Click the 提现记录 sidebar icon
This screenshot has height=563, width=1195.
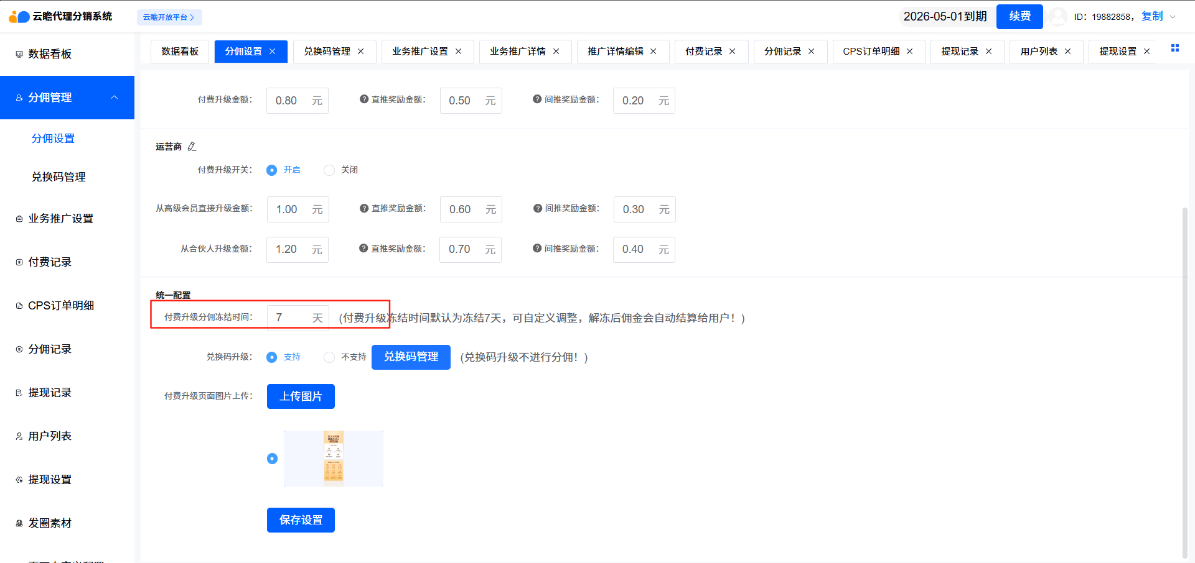(x=19, y=393)
